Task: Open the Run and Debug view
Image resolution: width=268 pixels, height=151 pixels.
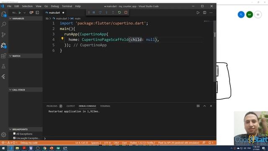Action: tap(4, 45)
